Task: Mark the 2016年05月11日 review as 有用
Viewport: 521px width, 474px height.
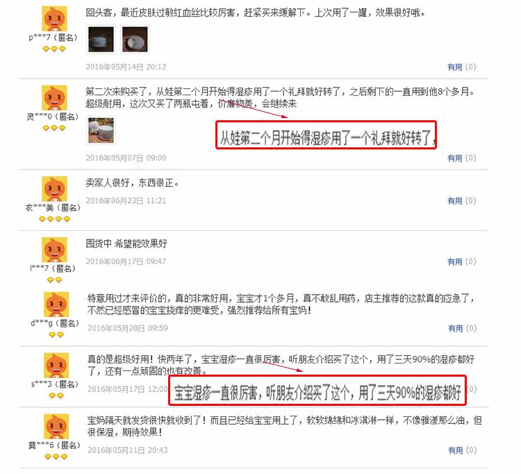Action: coord(456,450)
